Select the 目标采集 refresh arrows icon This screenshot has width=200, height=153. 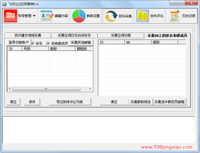[x=111, y=16]
